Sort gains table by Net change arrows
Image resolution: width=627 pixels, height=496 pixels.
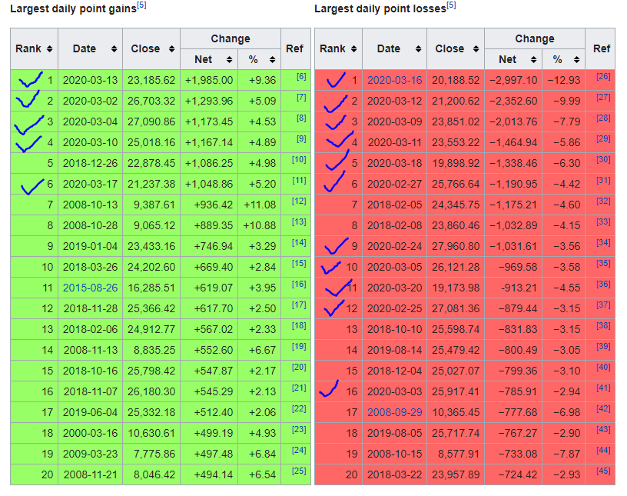click(x=229, y=60)
